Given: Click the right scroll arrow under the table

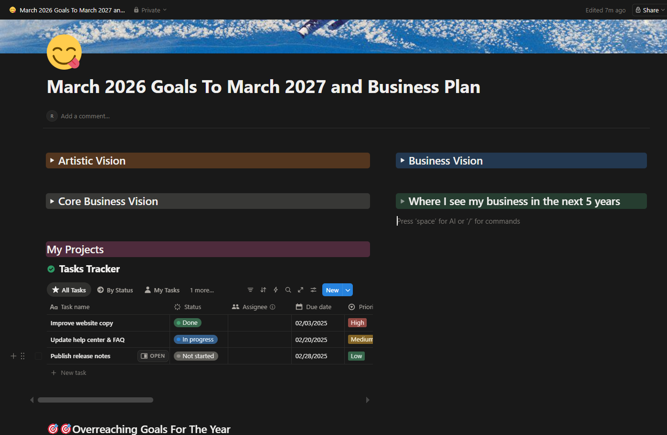Looking at the screenshot, I should pyautogui.click(x=368, y=400).
